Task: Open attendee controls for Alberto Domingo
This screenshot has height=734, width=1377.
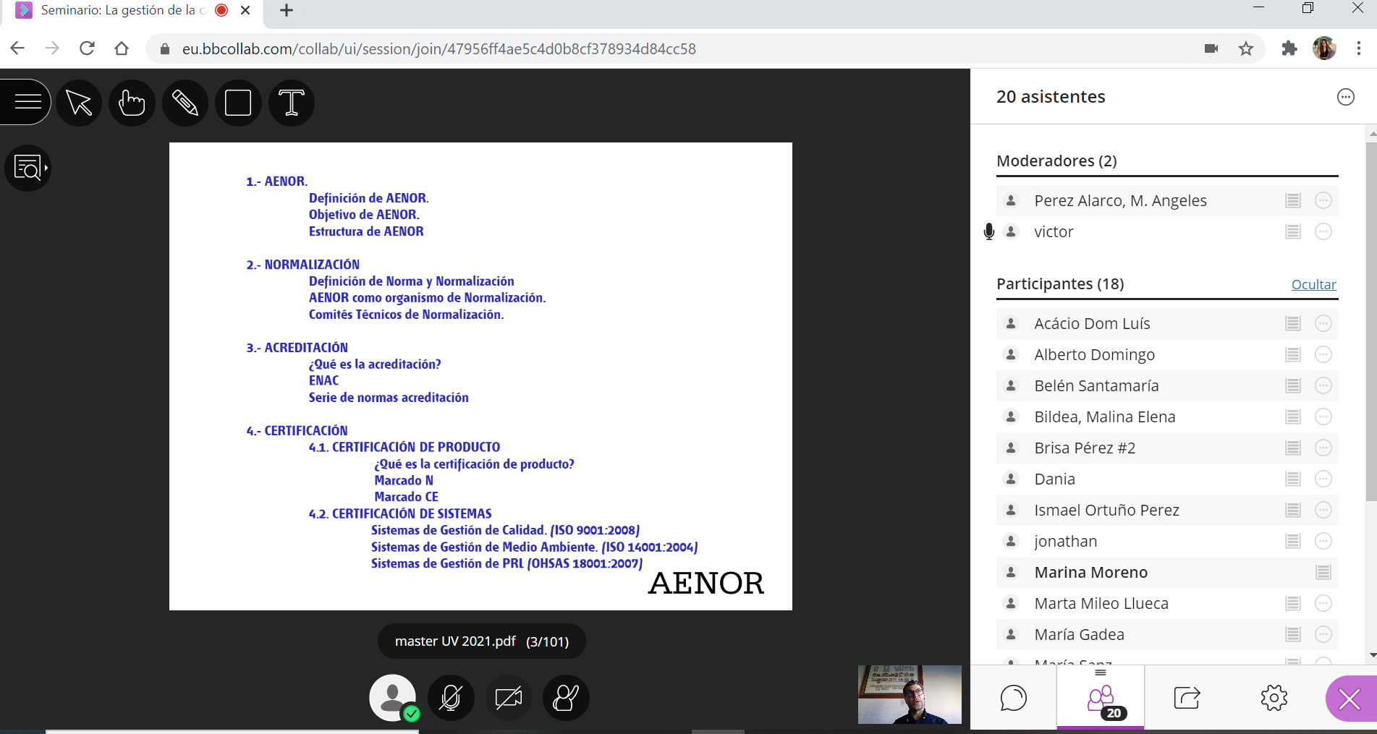Action: (1323, 354)
